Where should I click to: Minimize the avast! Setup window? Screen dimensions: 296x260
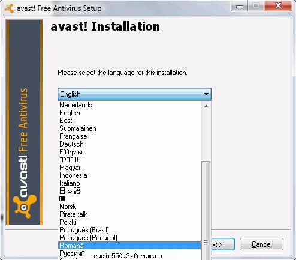click(240, 6)
